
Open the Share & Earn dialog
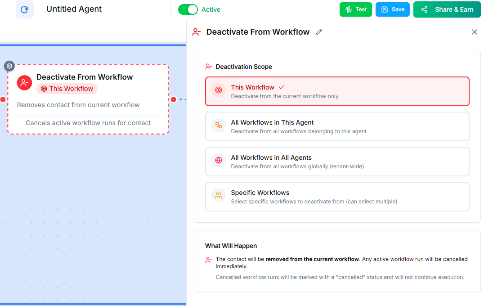point(447,9)
